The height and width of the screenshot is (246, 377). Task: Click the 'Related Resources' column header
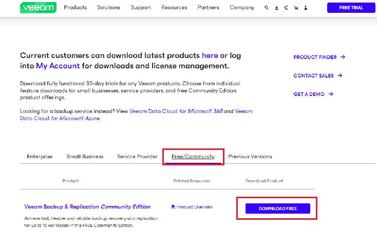tap(192, 181)
